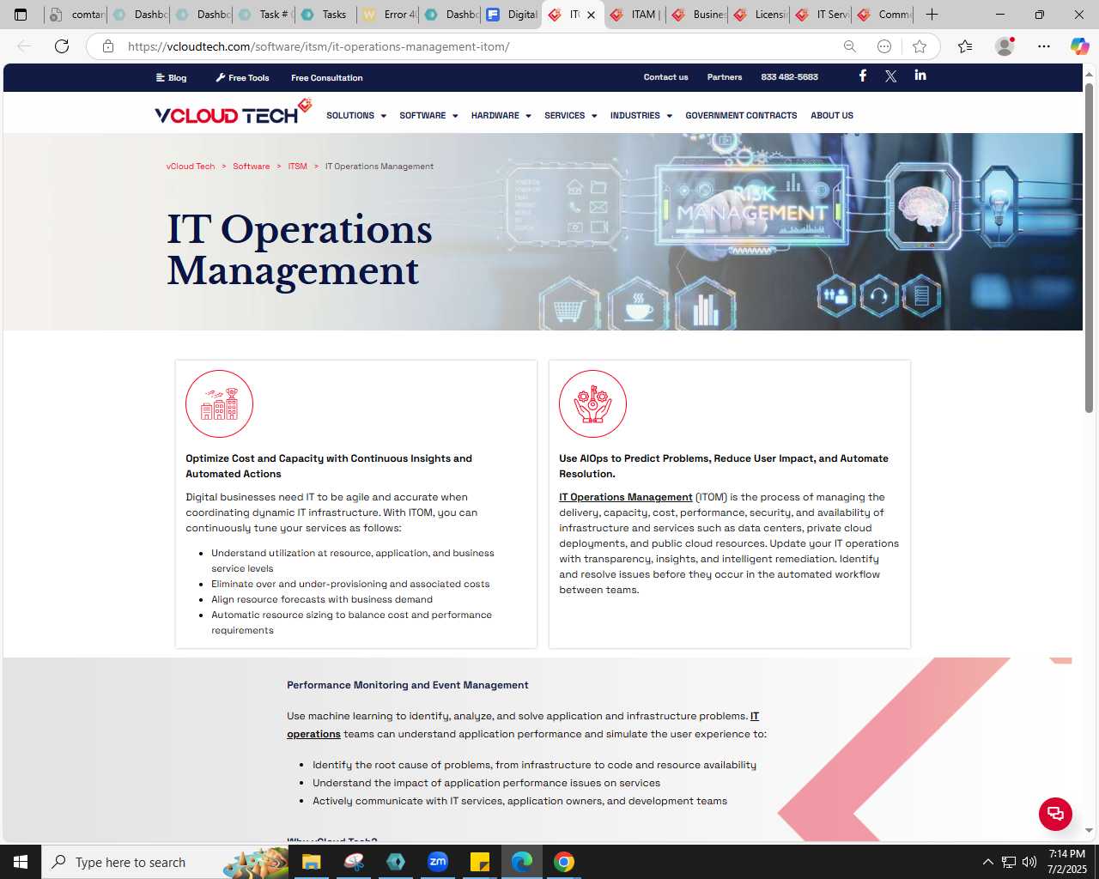Click the city buildings circle icon
This screenshot has height=879, width=1099.
point(219,403)
